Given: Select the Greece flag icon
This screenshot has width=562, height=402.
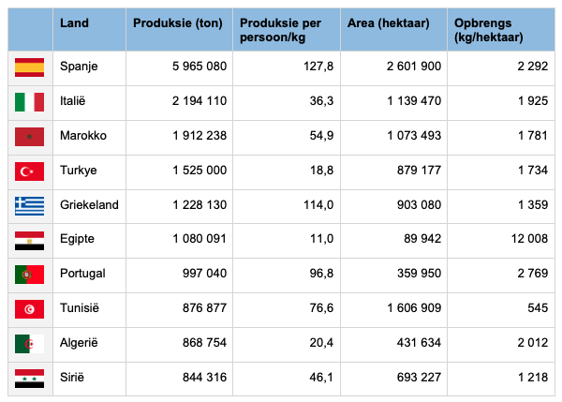Looking at the screenshot, I should tap(30, 205).
